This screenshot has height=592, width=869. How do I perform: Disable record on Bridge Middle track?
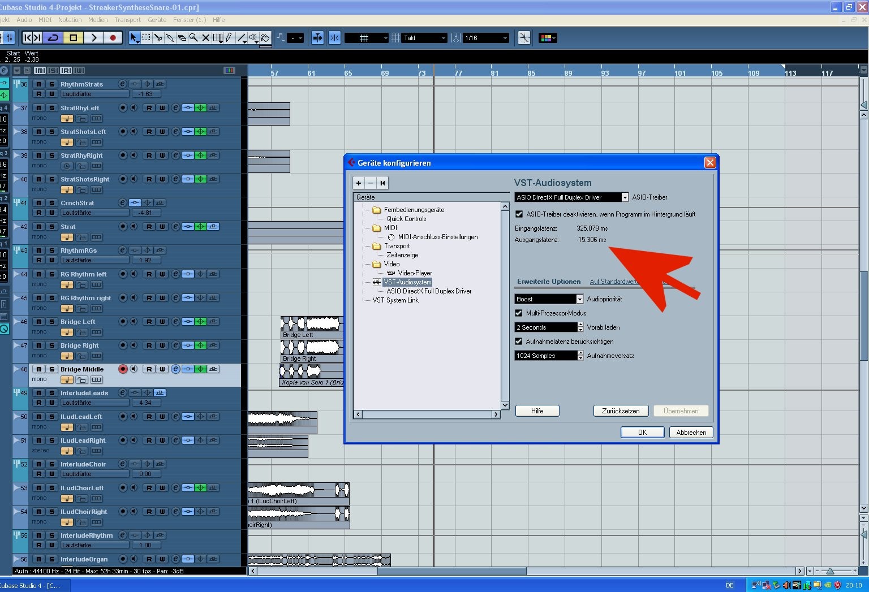123,369
